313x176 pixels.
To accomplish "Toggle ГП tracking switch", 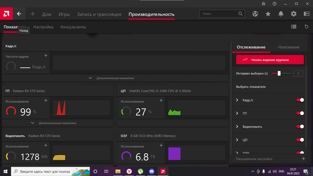I will [300, 113].
